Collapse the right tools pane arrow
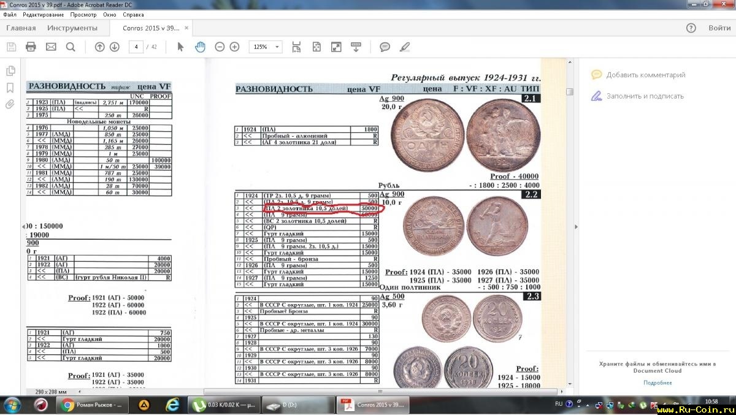This screenshot has width=736, height=415. coord(575,227)
